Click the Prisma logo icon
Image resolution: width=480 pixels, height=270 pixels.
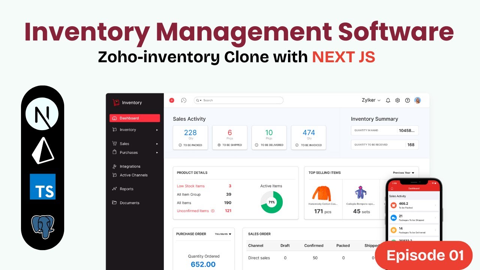point(42,150)
